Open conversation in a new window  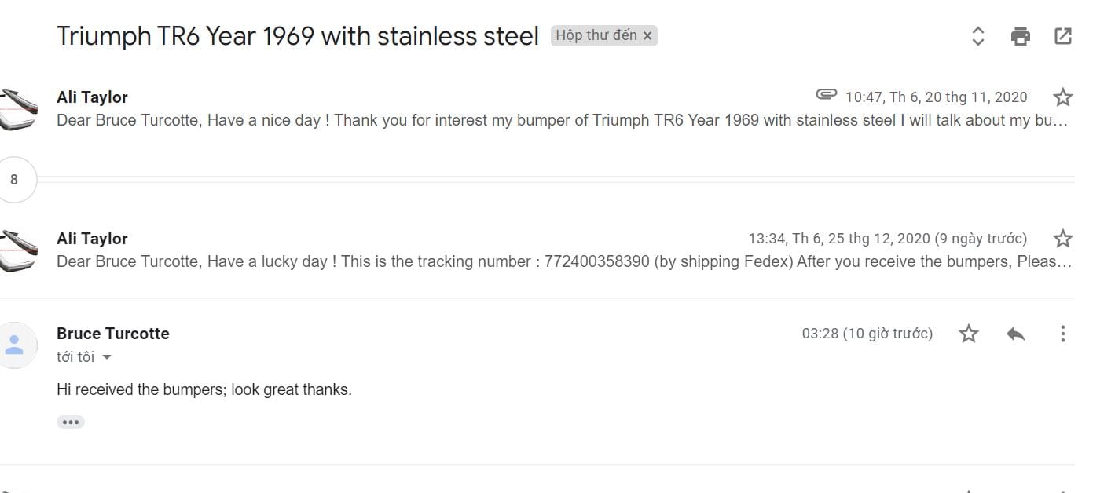pos(1062,36)
